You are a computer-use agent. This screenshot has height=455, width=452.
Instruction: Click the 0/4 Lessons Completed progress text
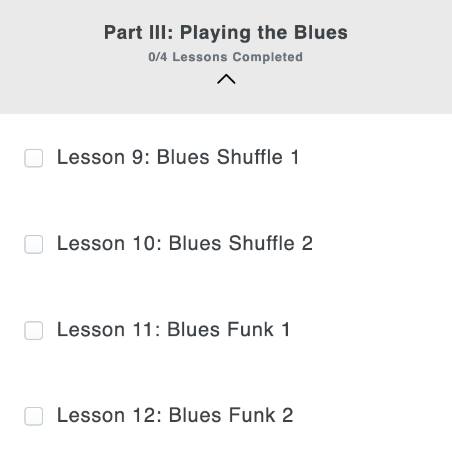(x=226, y=57)
